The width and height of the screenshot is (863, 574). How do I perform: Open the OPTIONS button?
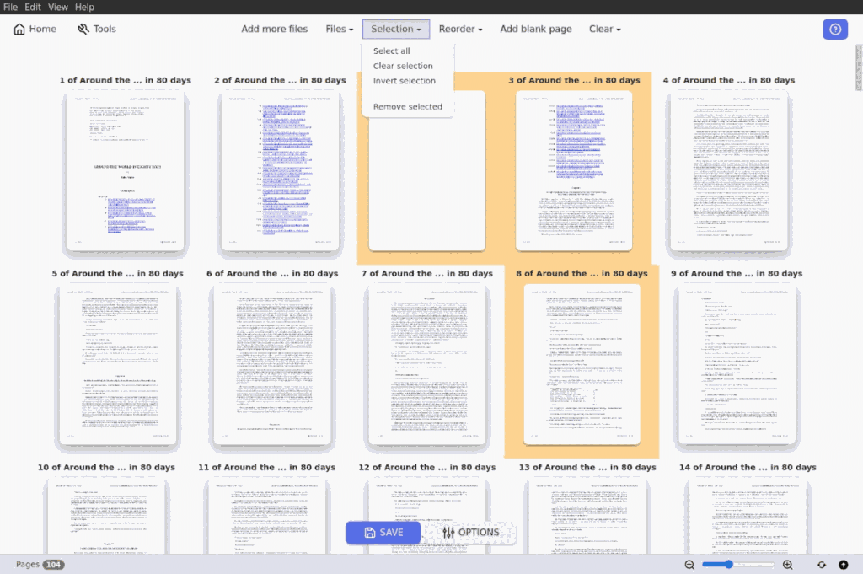(470, 532)
